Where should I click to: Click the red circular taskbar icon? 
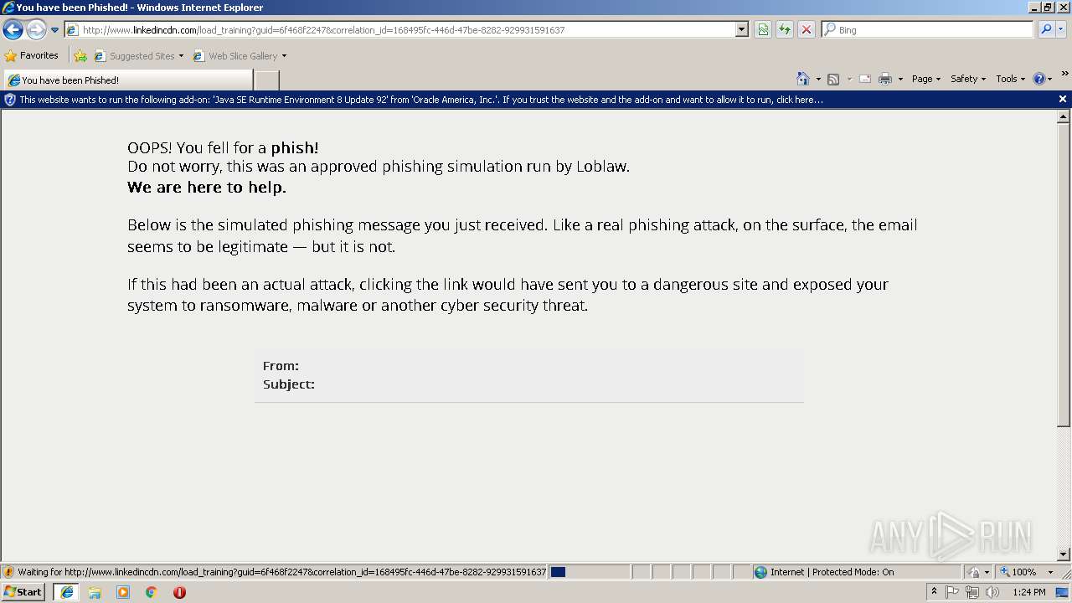(x=179, y=592)
